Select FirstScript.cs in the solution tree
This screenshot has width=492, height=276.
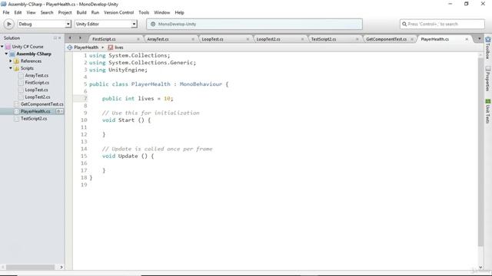pyautogui.click(x=37, y=83)
